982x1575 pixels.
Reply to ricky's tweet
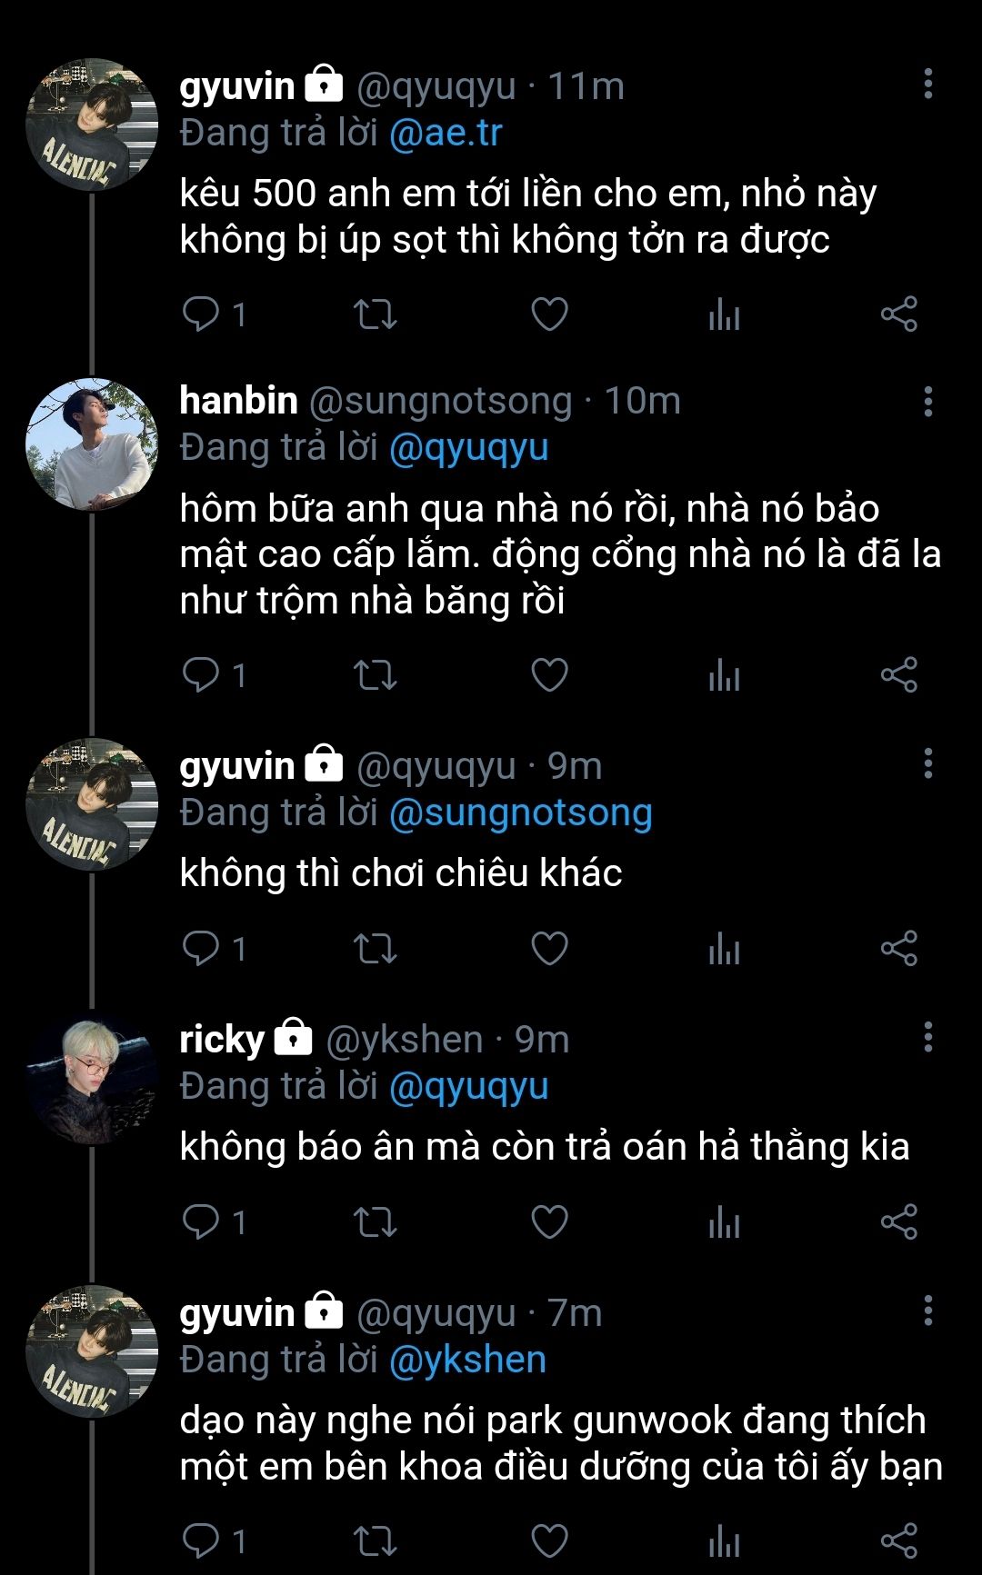coord(201,1221)
